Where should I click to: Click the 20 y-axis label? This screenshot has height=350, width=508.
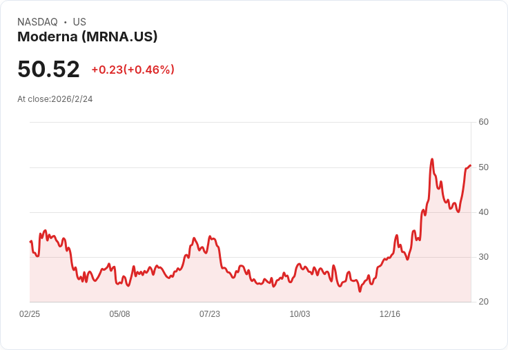(483, 302)
